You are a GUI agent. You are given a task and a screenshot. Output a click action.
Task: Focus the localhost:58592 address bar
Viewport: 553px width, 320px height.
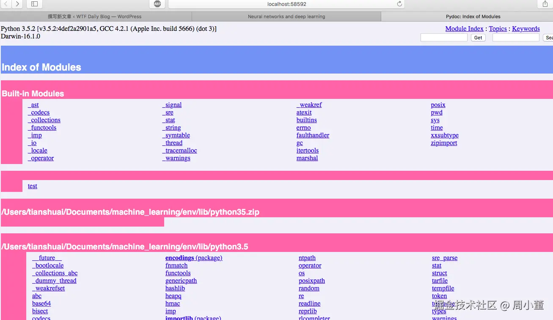pos(286,4)
